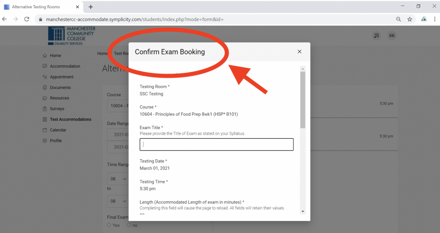Open Resources in the sidebar

59,98
